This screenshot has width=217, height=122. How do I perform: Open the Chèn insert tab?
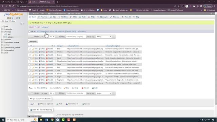(x=74, y=17)
